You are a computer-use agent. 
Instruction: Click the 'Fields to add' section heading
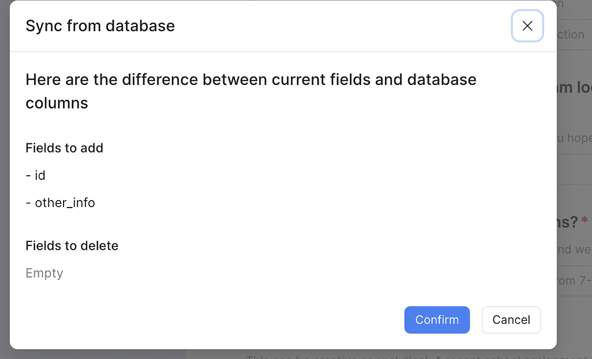[x=64, y=148]
